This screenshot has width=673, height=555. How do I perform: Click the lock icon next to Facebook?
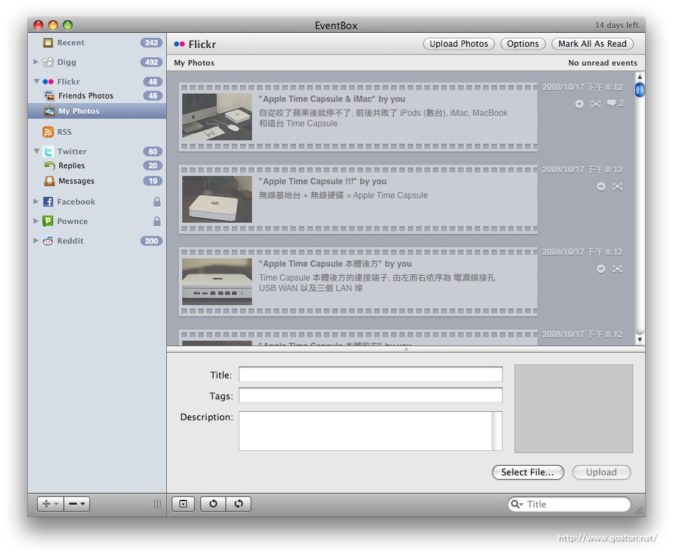pos(157,202)
